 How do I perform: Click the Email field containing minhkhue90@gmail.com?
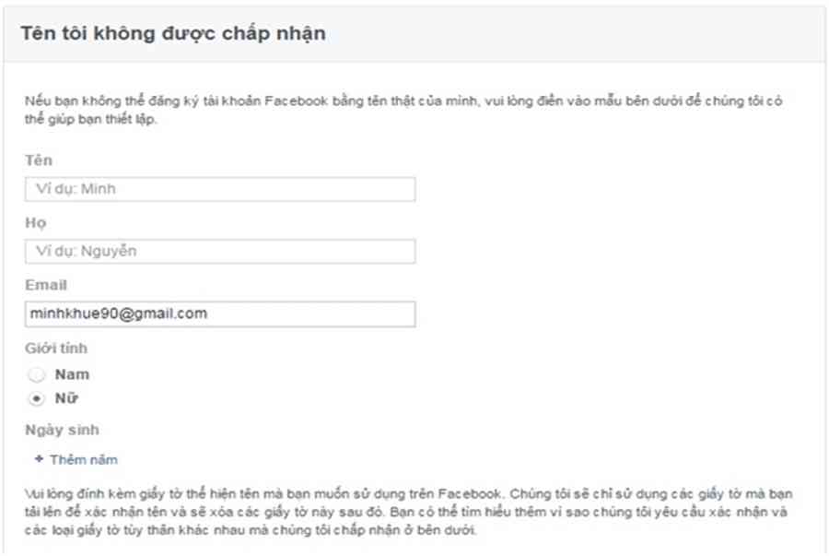[220, 313]
